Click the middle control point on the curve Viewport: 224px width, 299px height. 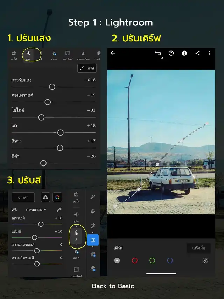point(157,164)
